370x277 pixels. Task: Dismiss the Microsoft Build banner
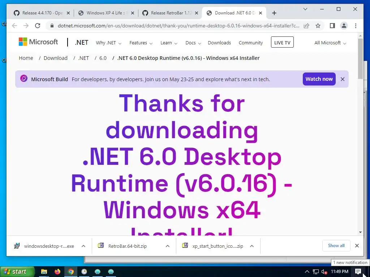coord(343,79)
